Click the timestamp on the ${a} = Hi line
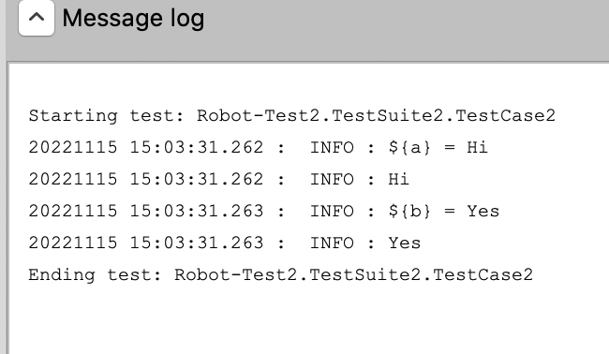 146,148
